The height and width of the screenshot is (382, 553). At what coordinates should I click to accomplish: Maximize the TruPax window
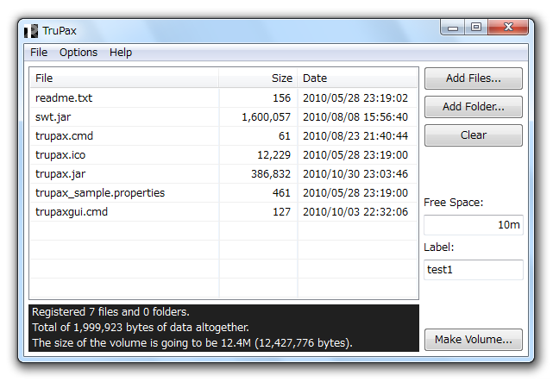(x=476, y=27)
